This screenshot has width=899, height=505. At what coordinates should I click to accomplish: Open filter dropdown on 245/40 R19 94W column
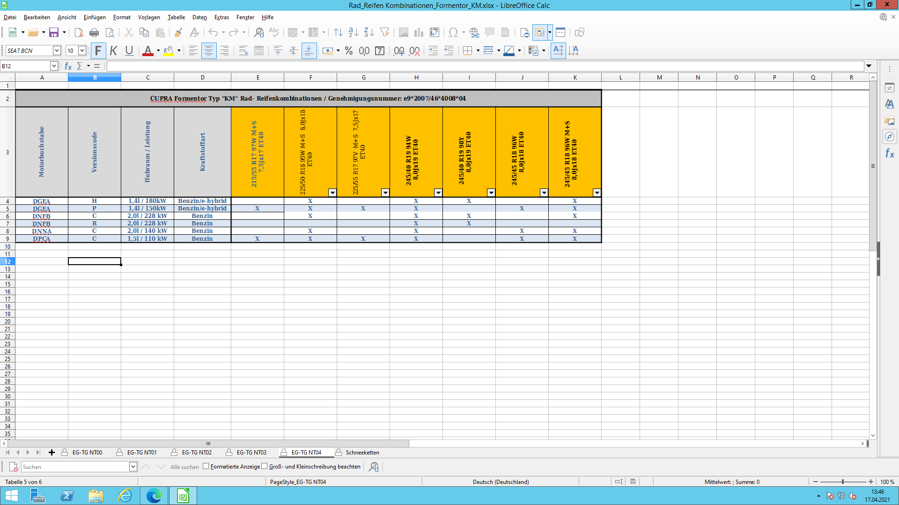pos(438,193)
